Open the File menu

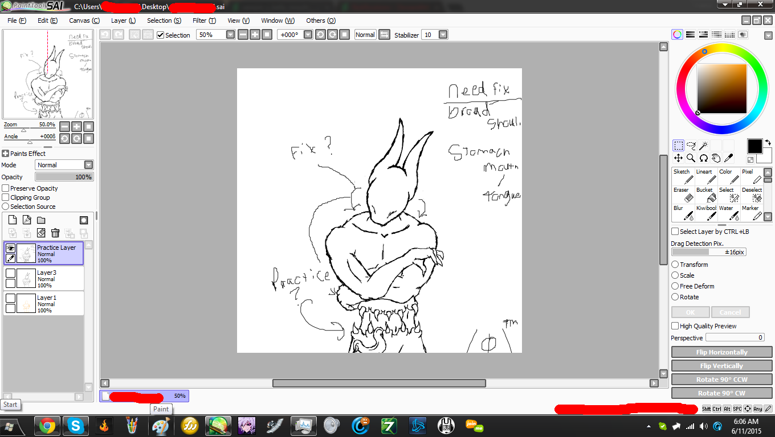(x=17, y=20)
